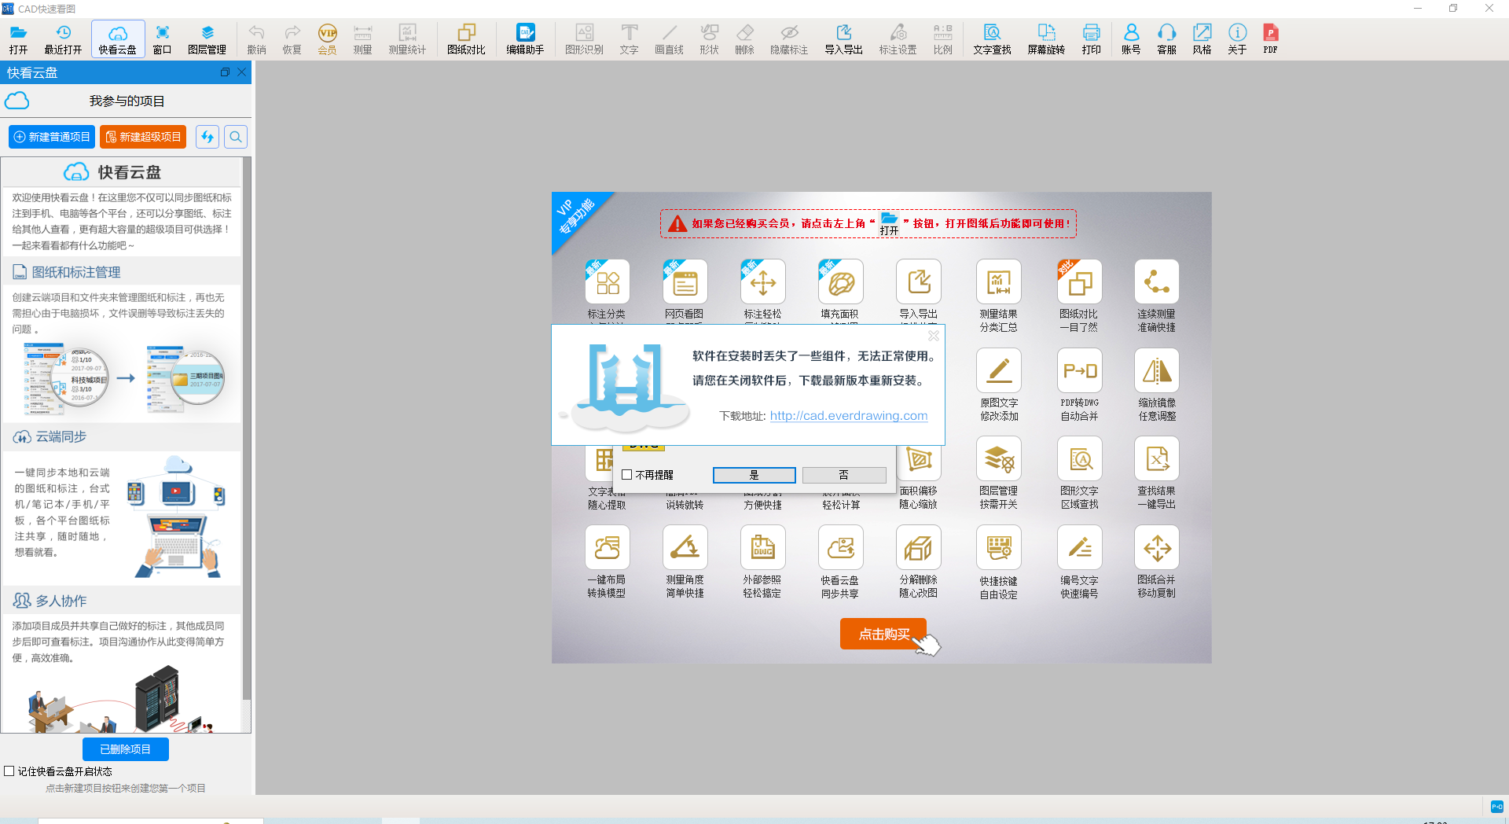Close the 快看云盘 side panel
Screen dimensions: 1509x824
(x=242, y=72)
